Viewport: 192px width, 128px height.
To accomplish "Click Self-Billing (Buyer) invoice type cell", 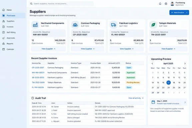I will click(78, 78).
